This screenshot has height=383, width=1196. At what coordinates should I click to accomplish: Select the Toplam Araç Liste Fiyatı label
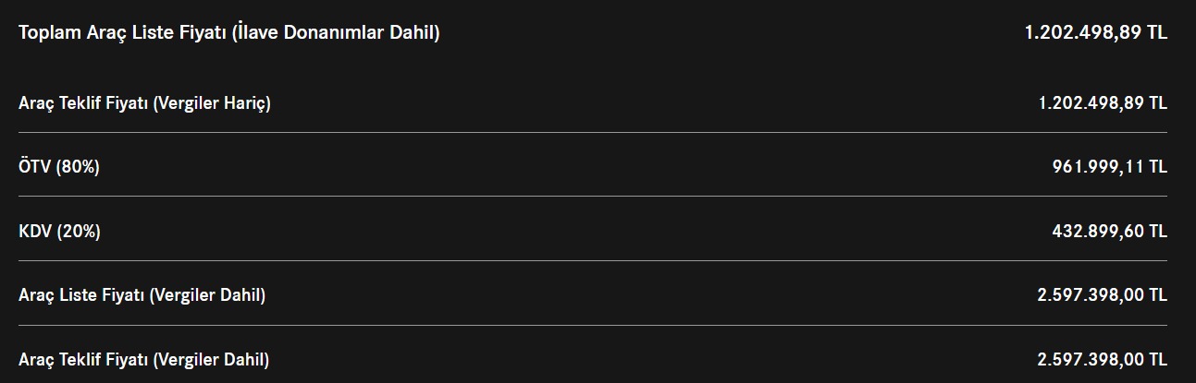(x=228, y=33)
